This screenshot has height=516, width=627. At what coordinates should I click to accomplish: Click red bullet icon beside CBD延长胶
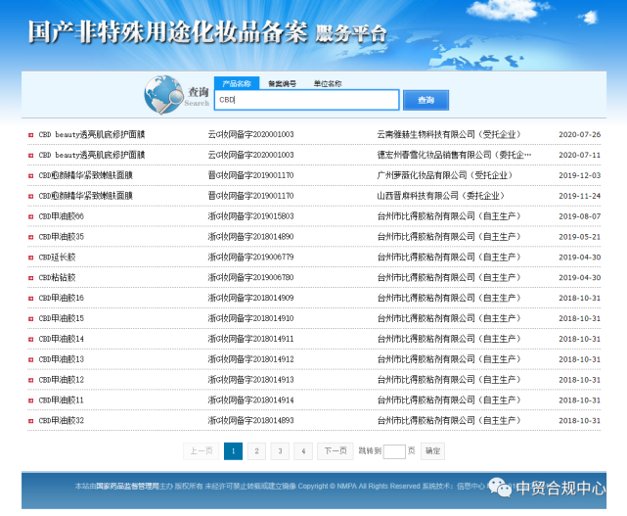pos(30,258)
